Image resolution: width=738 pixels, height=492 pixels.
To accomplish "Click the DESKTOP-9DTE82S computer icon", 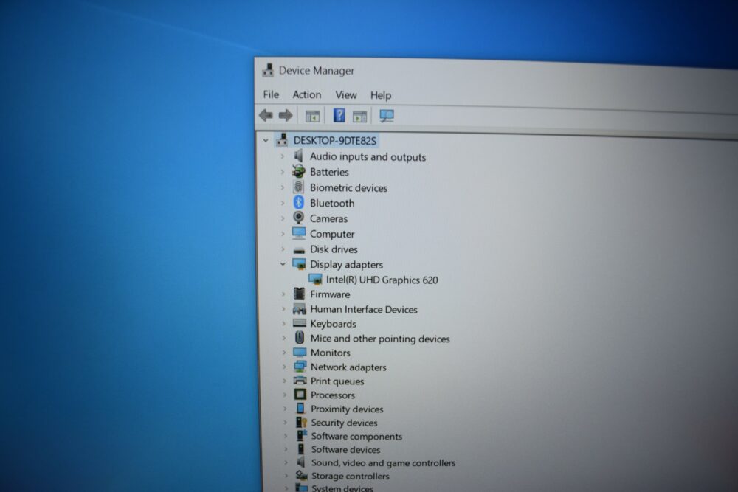I will point(282,139).
